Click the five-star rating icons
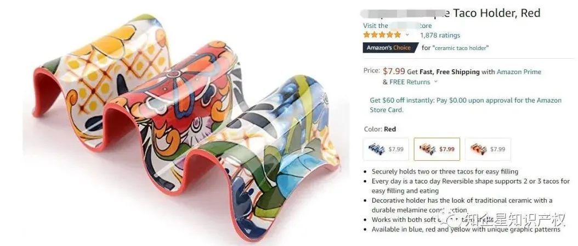This screenshot has width=578, height=246. point(382,35)
